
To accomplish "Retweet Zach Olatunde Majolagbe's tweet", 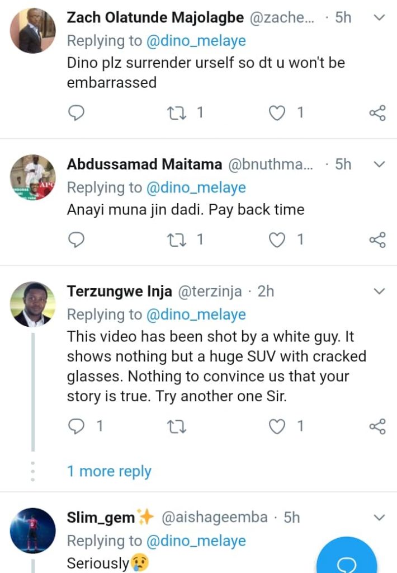I will 176,113.
